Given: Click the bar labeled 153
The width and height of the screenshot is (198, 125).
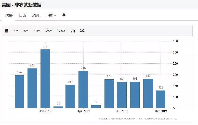Looking at the screenshot, I should coord(70,97).
